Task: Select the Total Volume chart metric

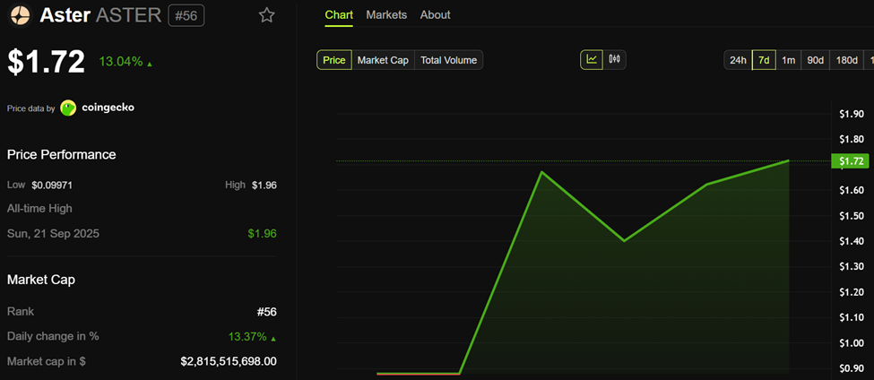Action: [x=449, y=60]
